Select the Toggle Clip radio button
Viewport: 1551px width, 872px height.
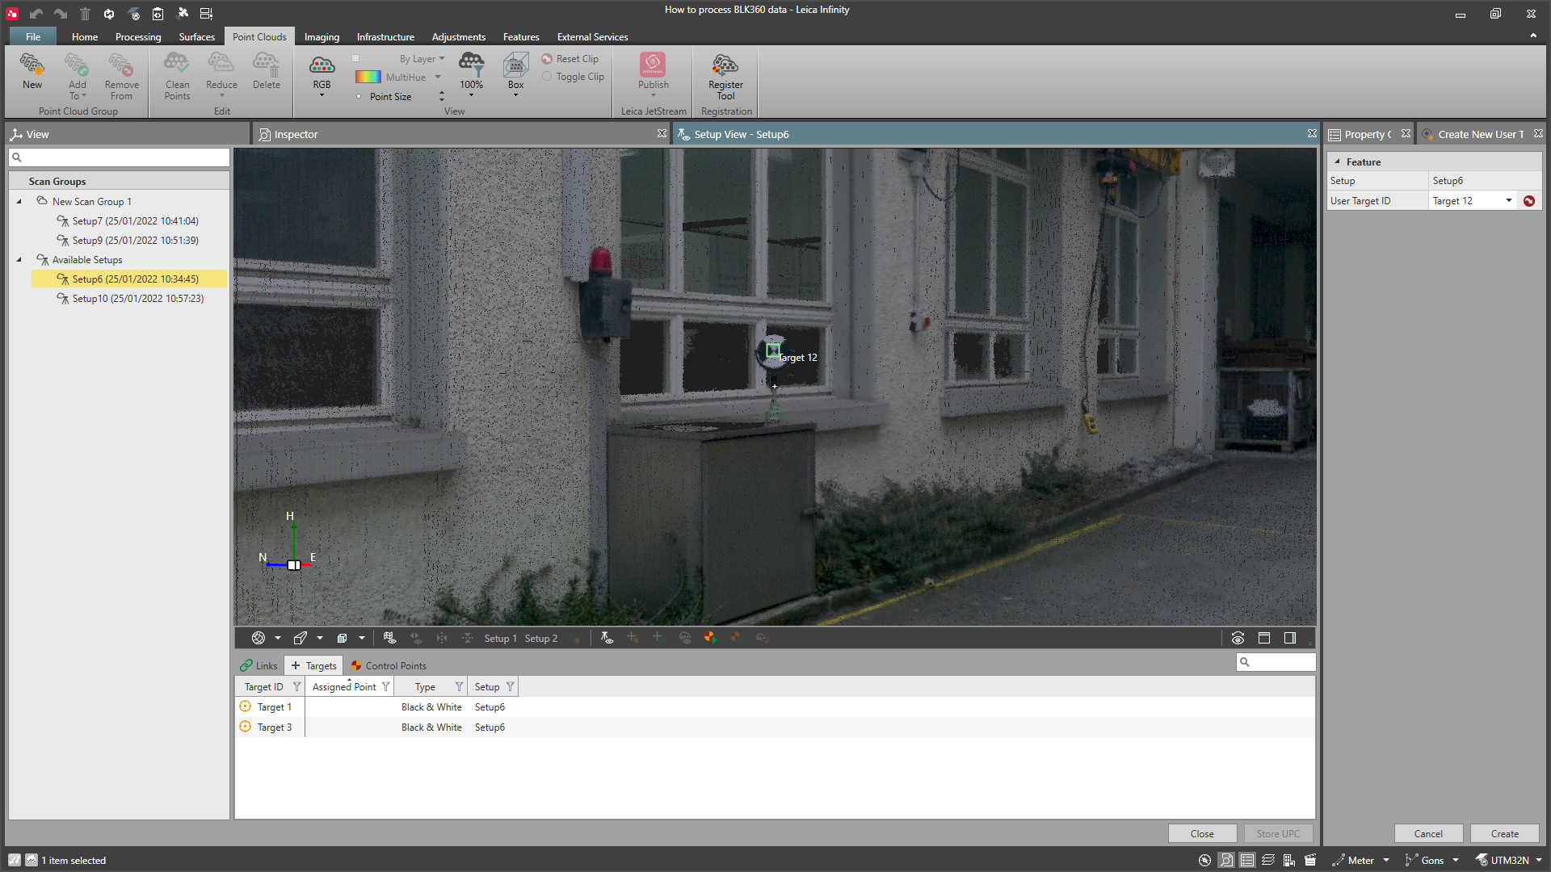(547, 77)
